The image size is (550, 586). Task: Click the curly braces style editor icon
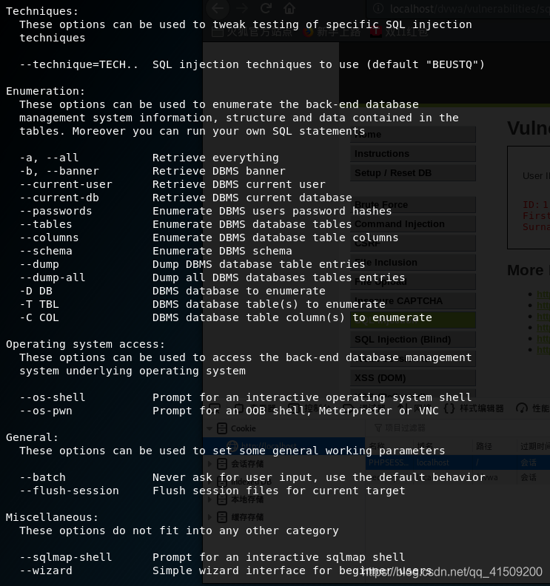pos(449,408)
